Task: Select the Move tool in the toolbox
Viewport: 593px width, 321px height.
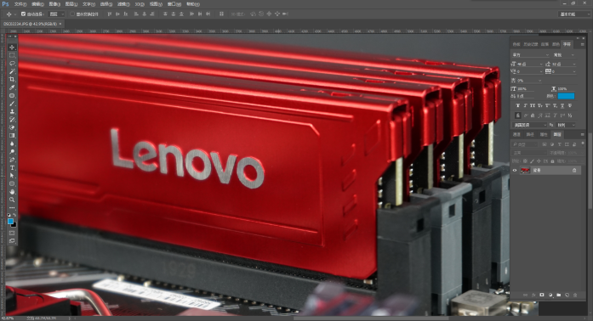Action: (x=12, y=48)
